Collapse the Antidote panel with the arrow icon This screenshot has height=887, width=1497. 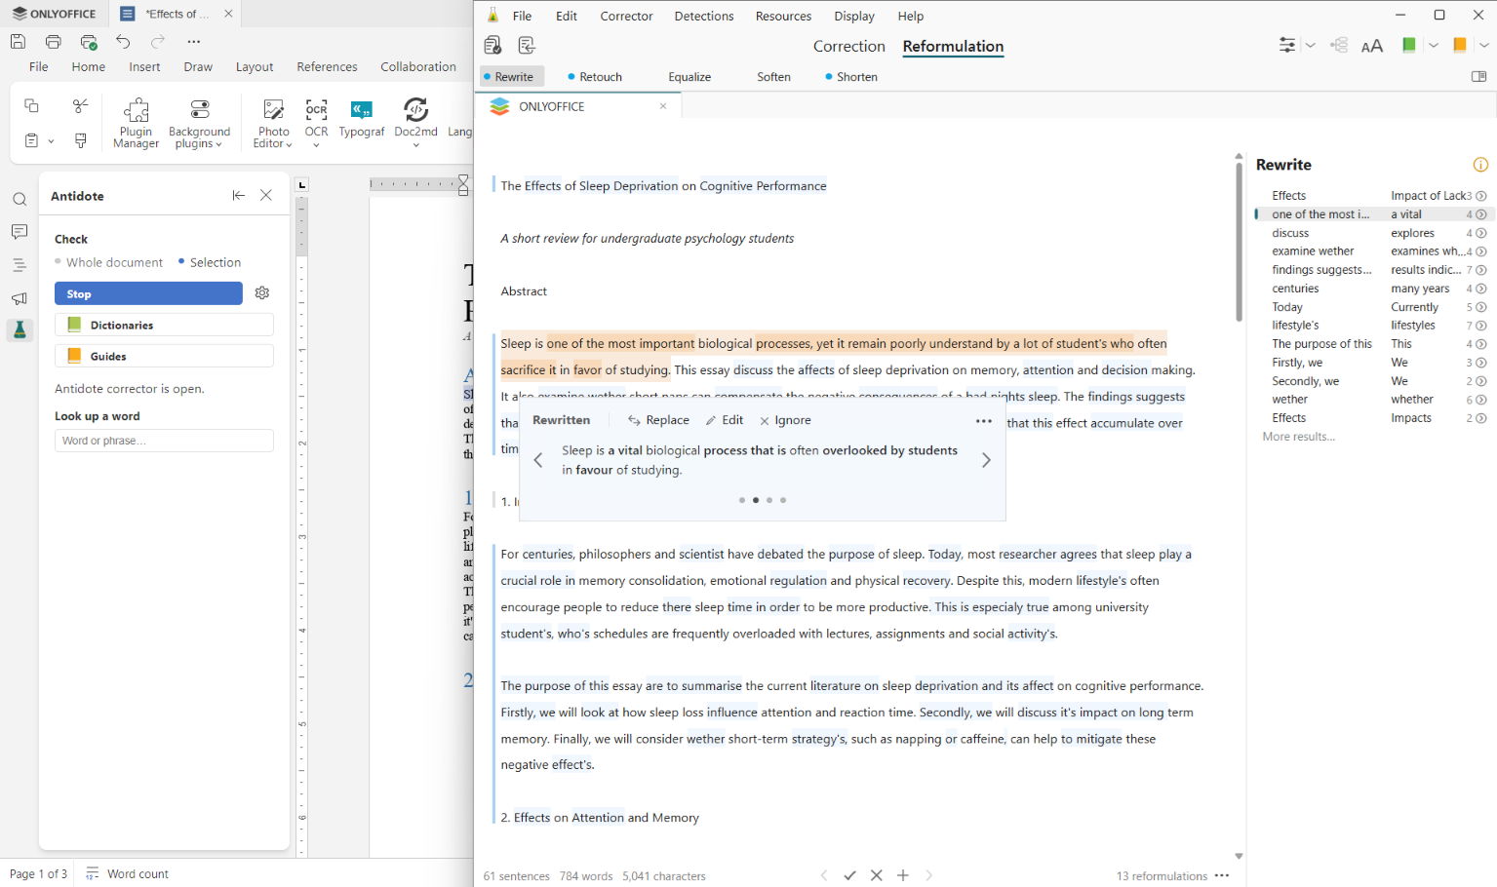pos(238,195)
